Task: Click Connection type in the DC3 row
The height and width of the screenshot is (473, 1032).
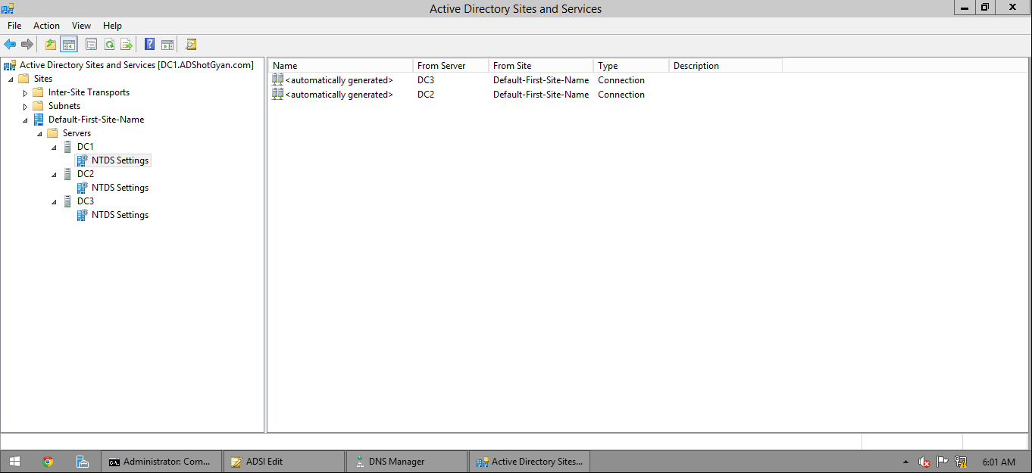Action: coord(621,79)
